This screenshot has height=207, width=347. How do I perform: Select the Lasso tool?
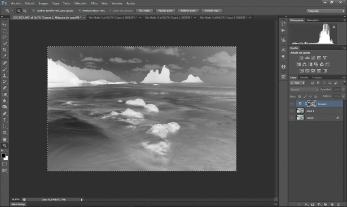[x=5, y=37]
